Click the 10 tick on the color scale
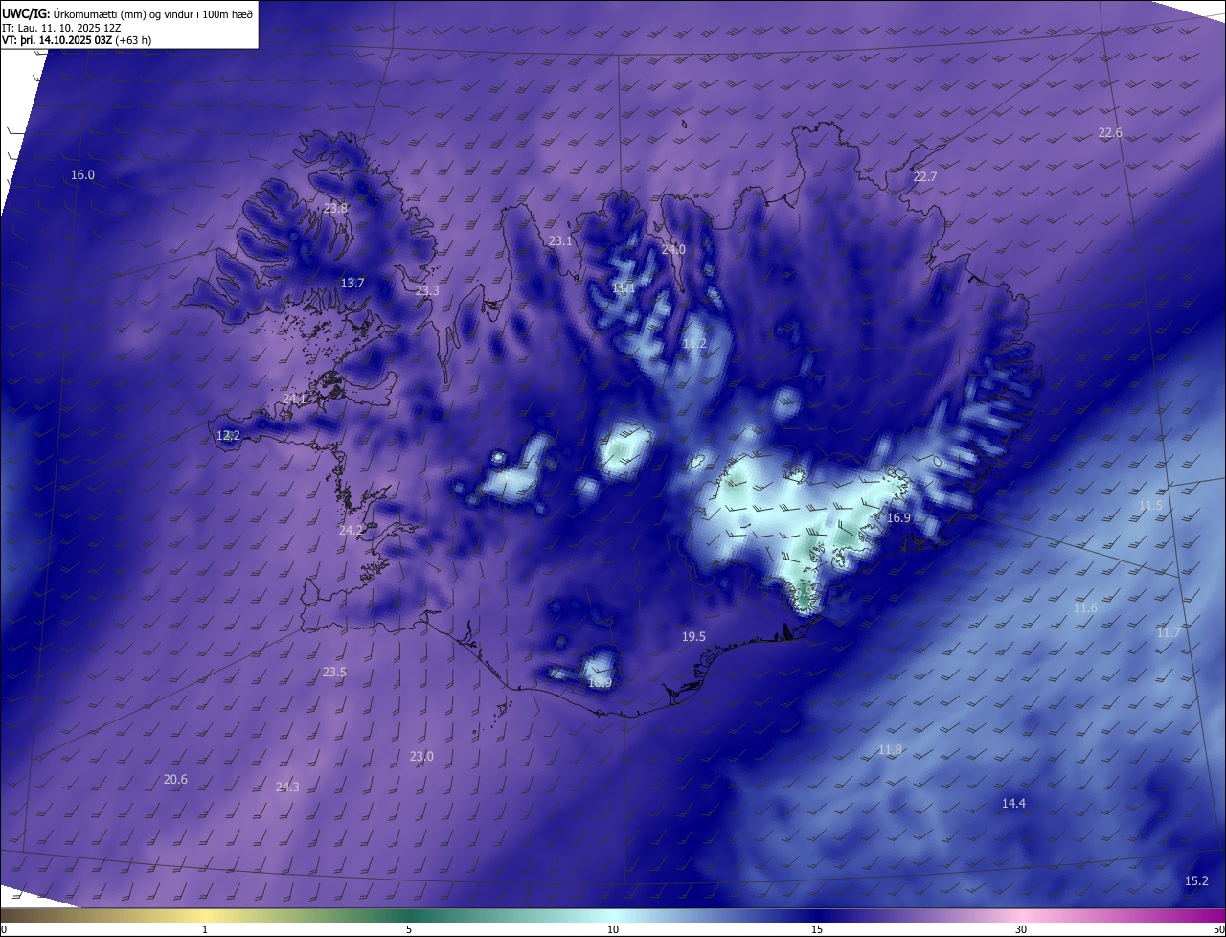Viewport: 1226px width, 937px height. [x=613, y=929]
